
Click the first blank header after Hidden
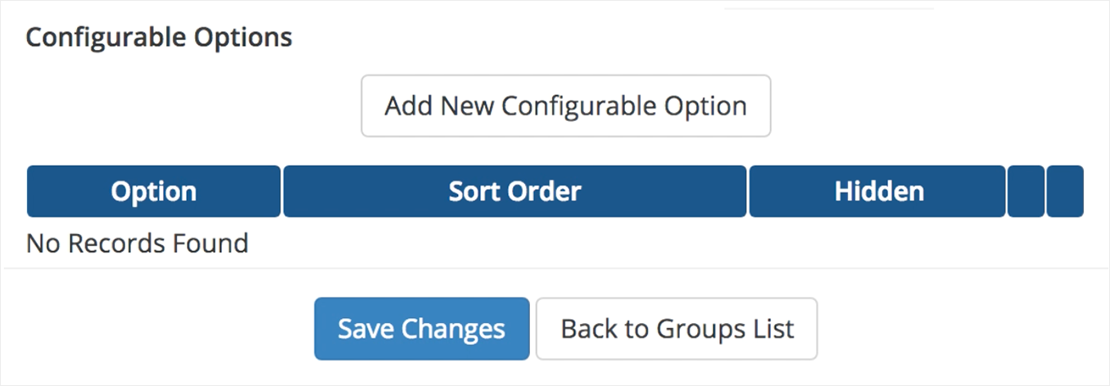[1026, 191]
